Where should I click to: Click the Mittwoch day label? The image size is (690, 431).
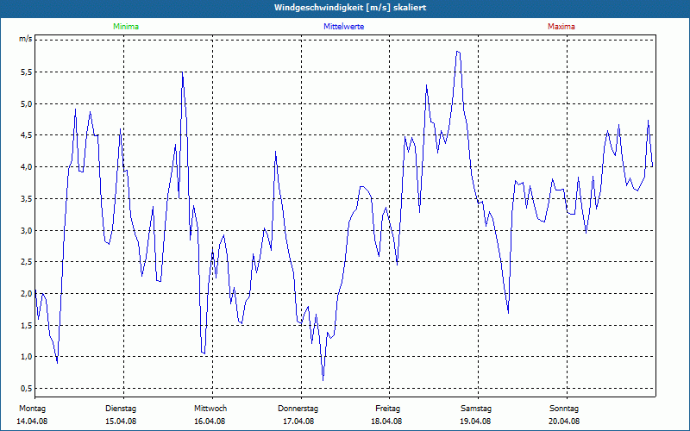[x=210, y=409]
